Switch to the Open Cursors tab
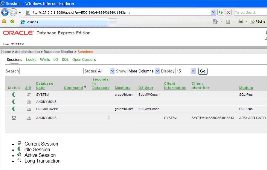This screenshot has height=170, width=267. pyautogui.click(x=84, y=60)
